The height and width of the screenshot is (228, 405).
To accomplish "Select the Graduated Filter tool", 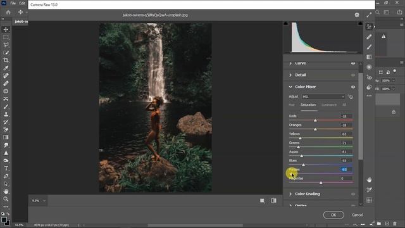I will [x=369, y=57].
